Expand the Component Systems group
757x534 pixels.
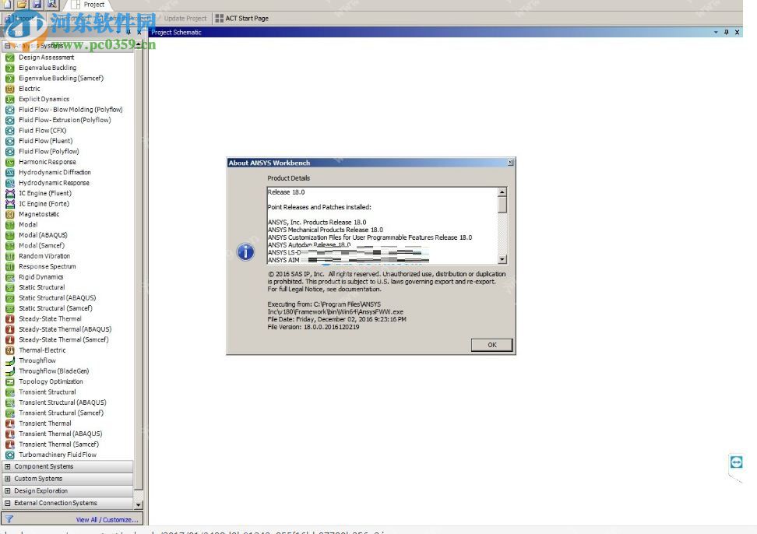pos(6,466)
